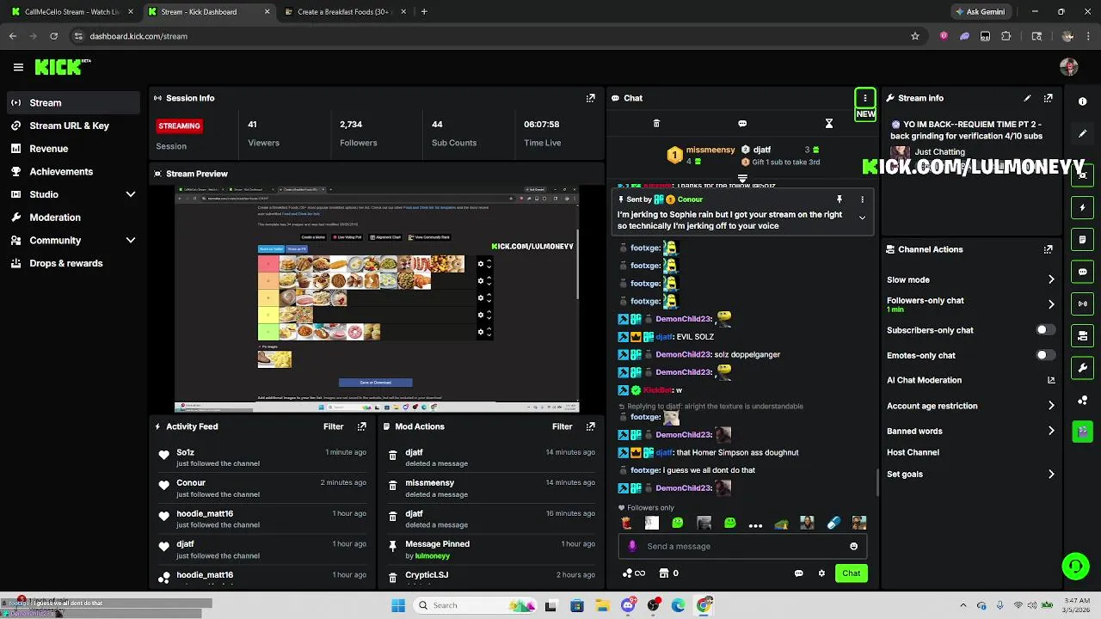Click Host Channel action

913,452
